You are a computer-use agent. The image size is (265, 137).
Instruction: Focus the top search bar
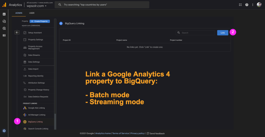click(102, 5)
